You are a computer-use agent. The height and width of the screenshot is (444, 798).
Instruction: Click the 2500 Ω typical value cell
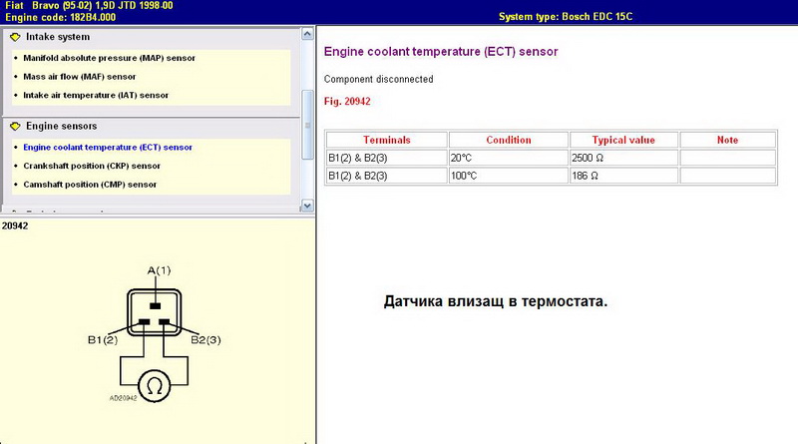[x=623, y=158]
